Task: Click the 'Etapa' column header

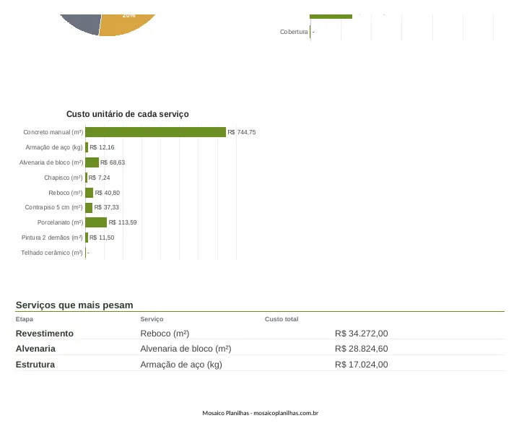Action: coord(25,319)
